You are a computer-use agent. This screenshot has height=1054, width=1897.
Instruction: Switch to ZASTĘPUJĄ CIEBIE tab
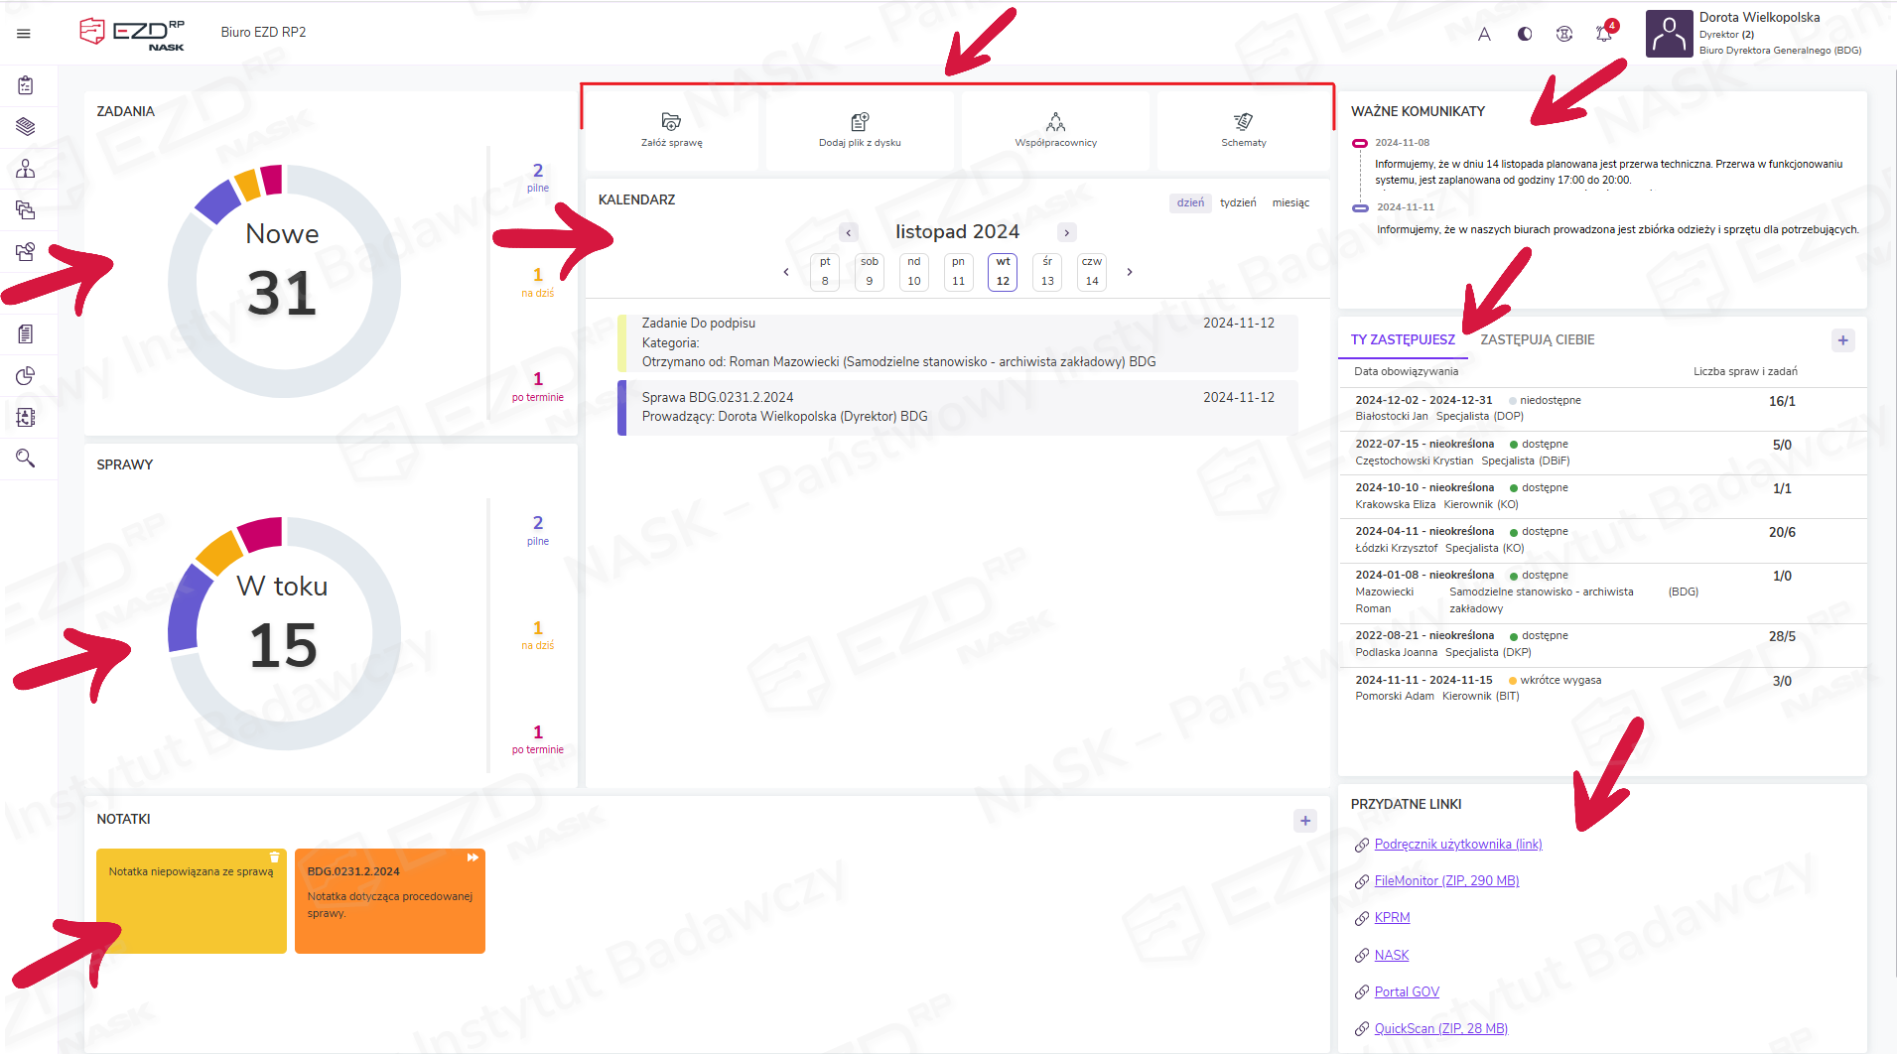pyautogui.click(x=1537, y=339)
